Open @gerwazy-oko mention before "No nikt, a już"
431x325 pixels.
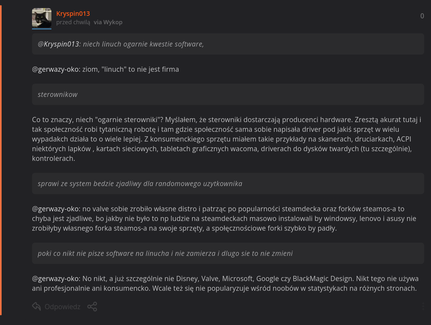click(55, 279)
